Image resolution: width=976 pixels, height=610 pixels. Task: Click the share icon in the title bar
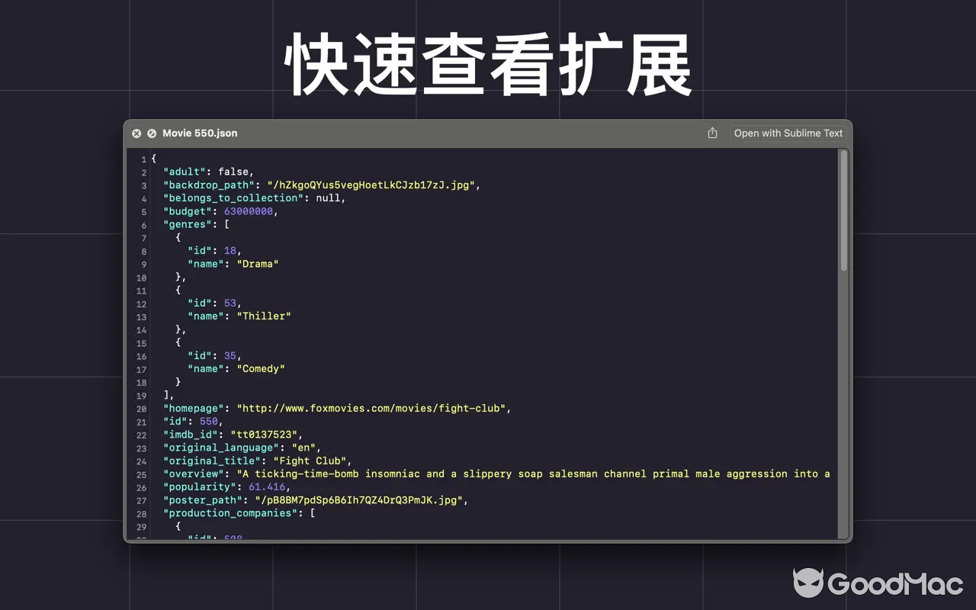coord(711,133)
